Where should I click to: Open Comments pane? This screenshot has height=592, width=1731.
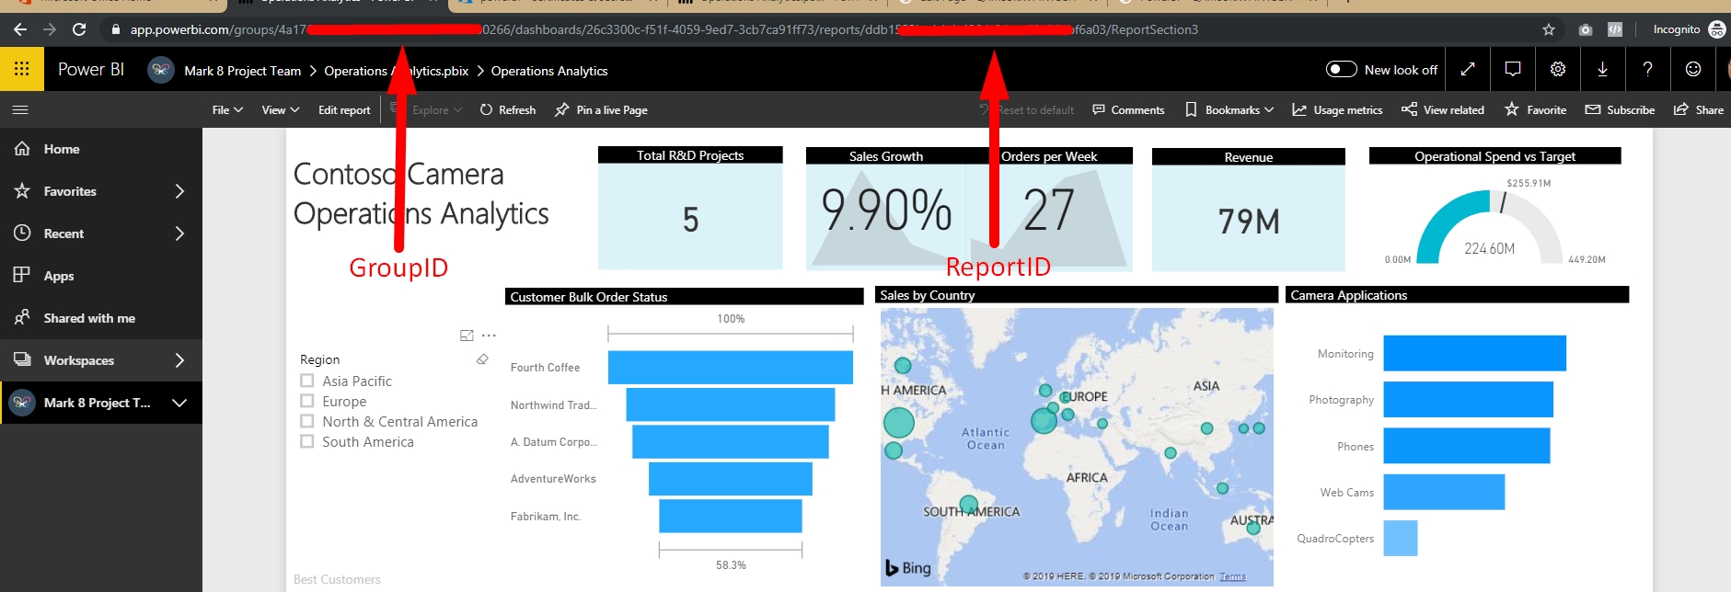pos(1128,109)
